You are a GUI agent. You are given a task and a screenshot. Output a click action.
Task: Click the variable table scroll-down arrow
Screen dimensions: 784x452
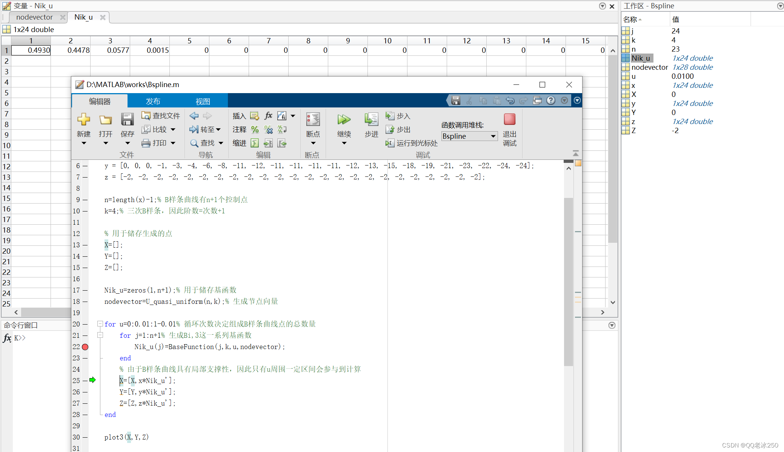(x=613, y=302)
